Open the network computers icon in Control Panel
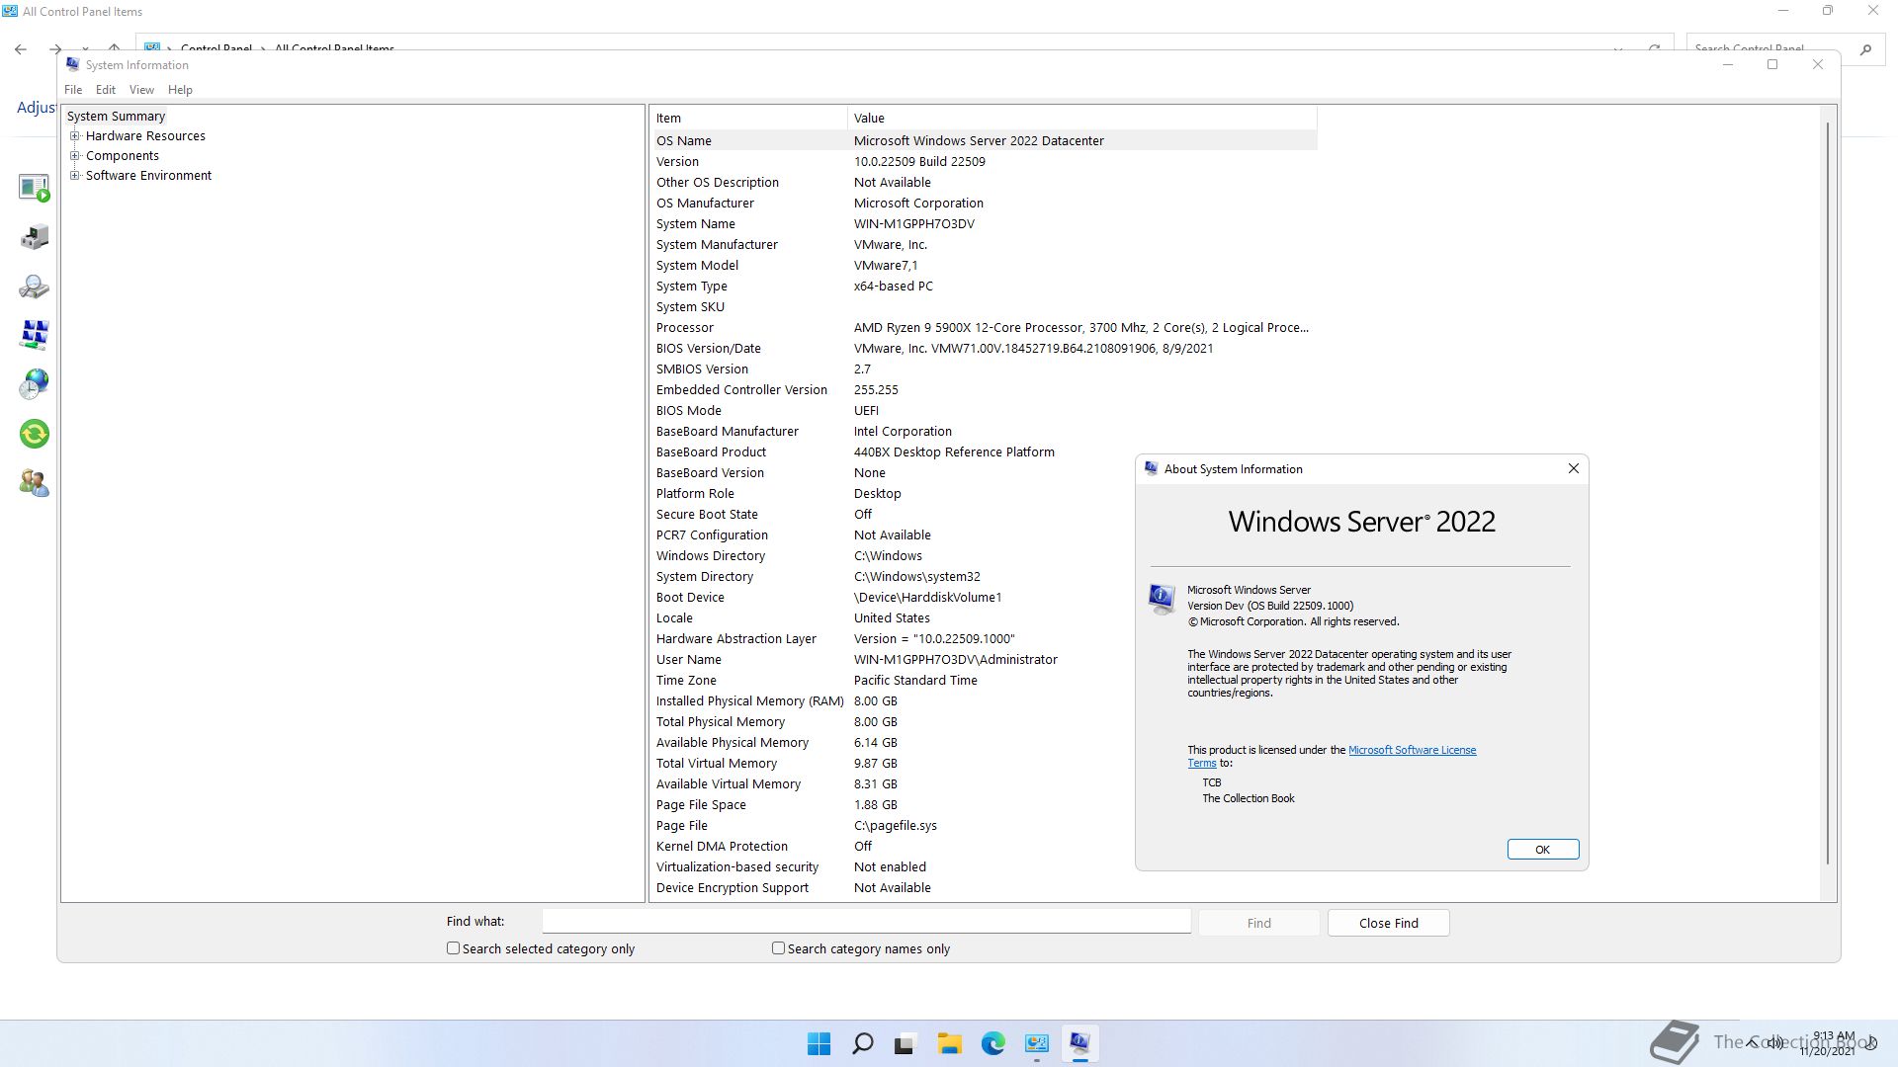This screenshot has height=1067, width=1898. tap(34, 335)
